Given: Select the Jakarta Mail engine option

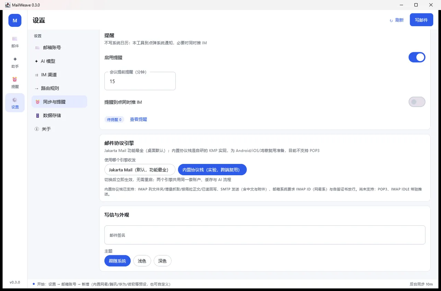Looking at the screenshot, I should [140, 170].
